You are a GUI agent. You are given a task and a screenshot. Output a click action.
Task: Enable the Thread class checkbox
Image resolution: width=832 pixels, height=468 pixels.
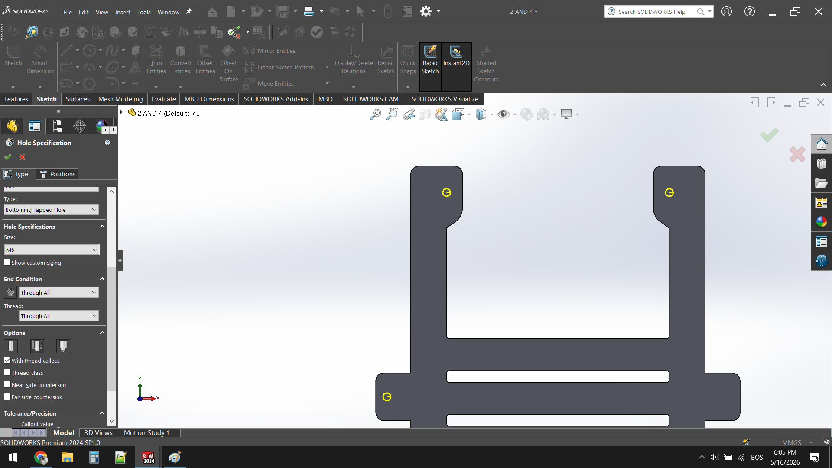[7, 373]
